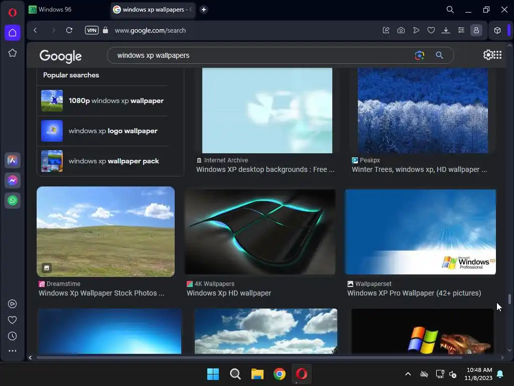Select windows xp logo wallpaper suggestion
The image size is (514, 386).
(102, 131)
